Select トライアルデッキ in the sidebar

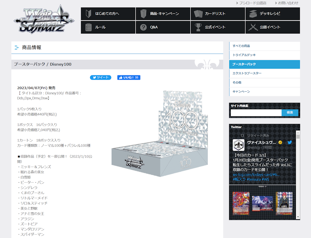(x=264, y=55)
